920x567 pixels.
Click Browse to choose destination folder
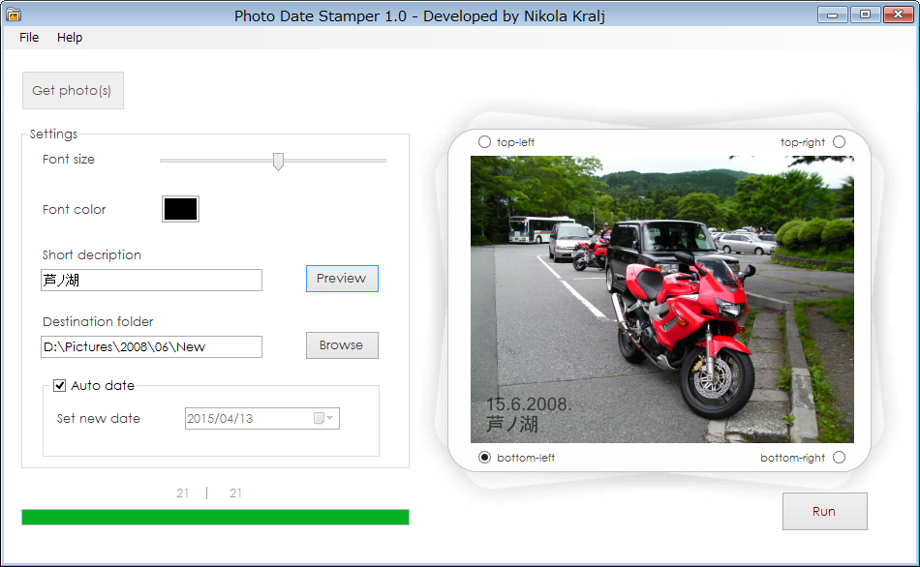pos(341,345)
